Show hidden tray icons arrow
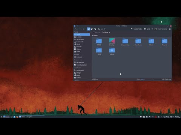Viewport: 181px width, 135px height. tap(161, 117)
